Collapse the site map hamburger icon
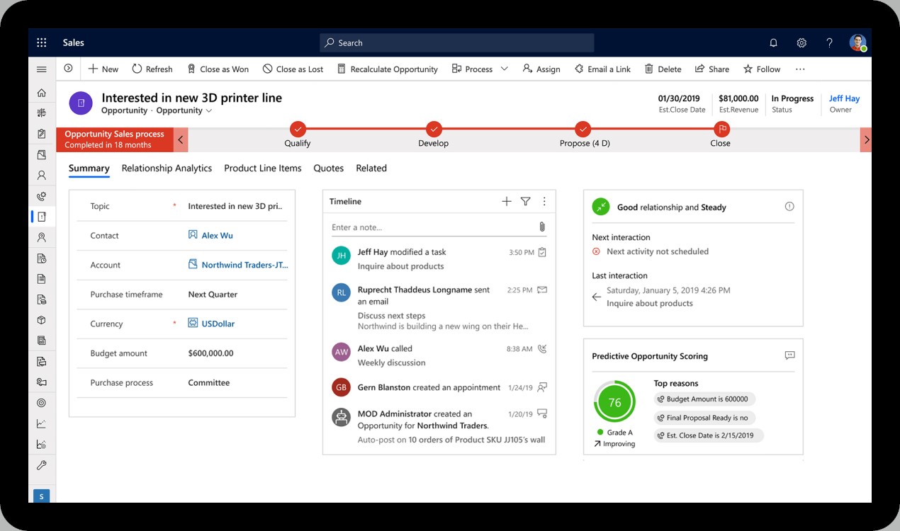The image size is (900, 531). click(x=41, y=69)
